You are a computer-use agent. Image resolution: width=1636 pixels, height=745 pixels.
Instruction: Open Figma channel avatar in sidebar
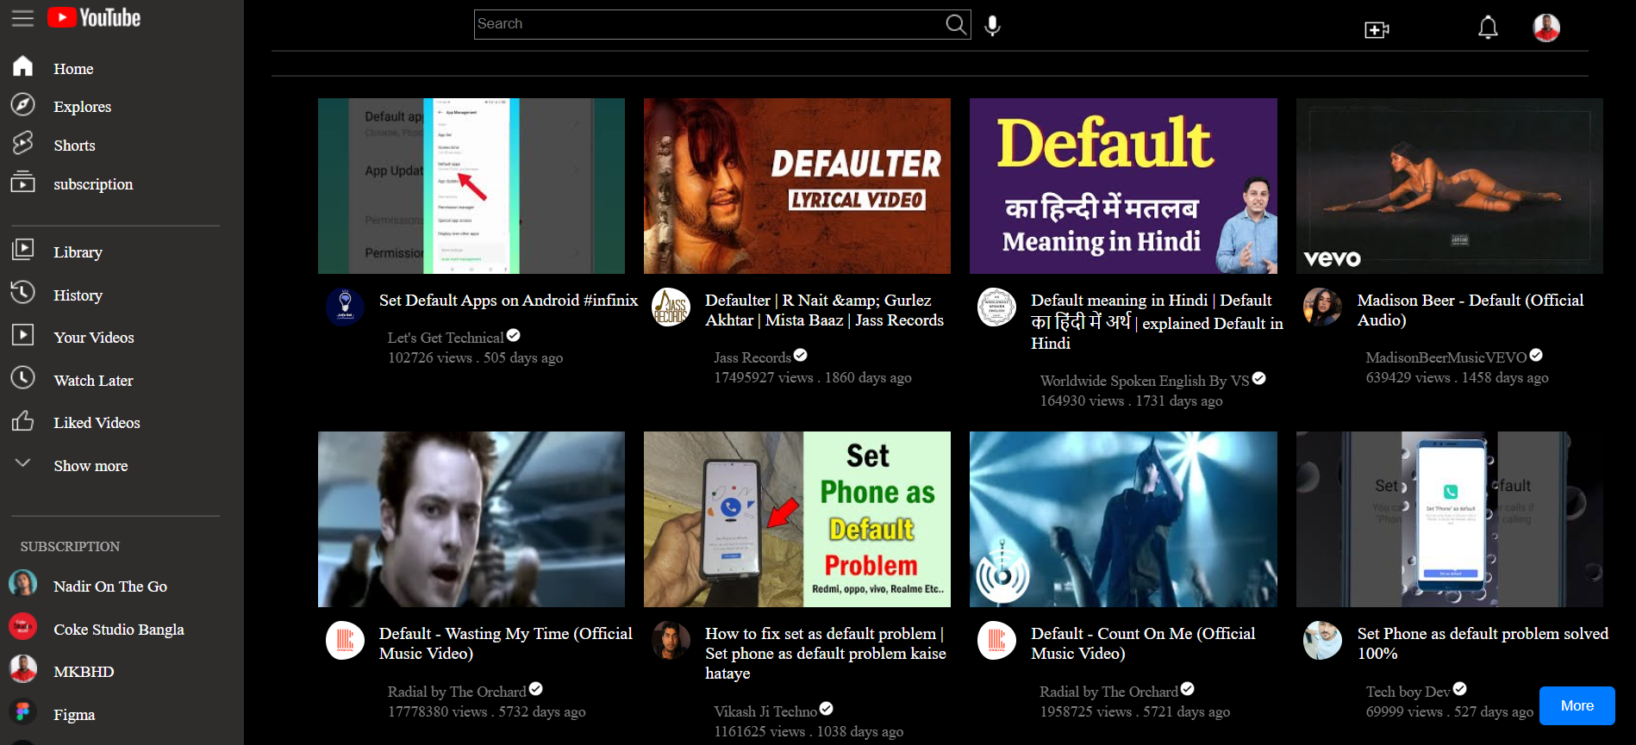pos(23,712)
